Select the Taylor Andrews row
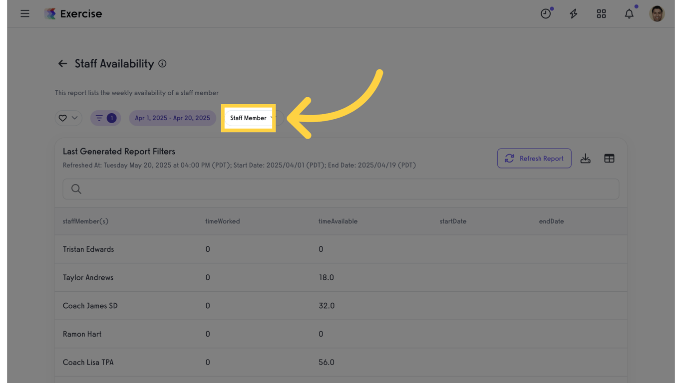The height and width of the screenshot is (383, 682). click(x=88, y=278)
